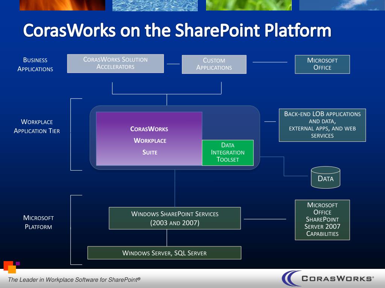Click the 'CorasWorks Solution Accelerators' box
Image resolution: width=385 pixels, height=288 pixels.
(115, 63)
